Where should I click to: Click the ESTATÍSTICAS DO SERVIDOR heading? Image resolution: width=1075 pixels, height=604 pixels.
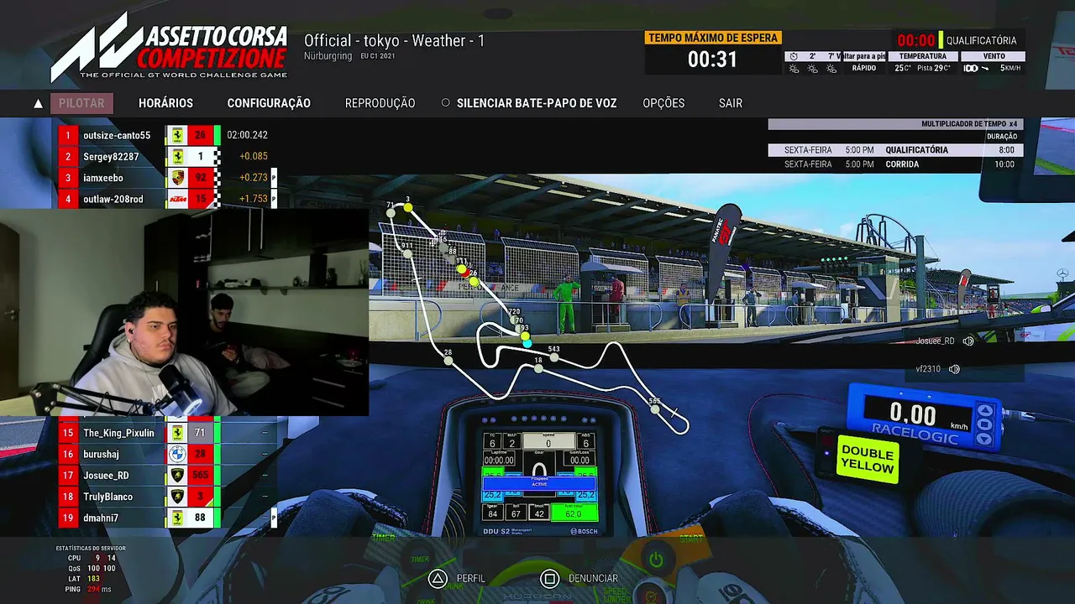[91, 549]
